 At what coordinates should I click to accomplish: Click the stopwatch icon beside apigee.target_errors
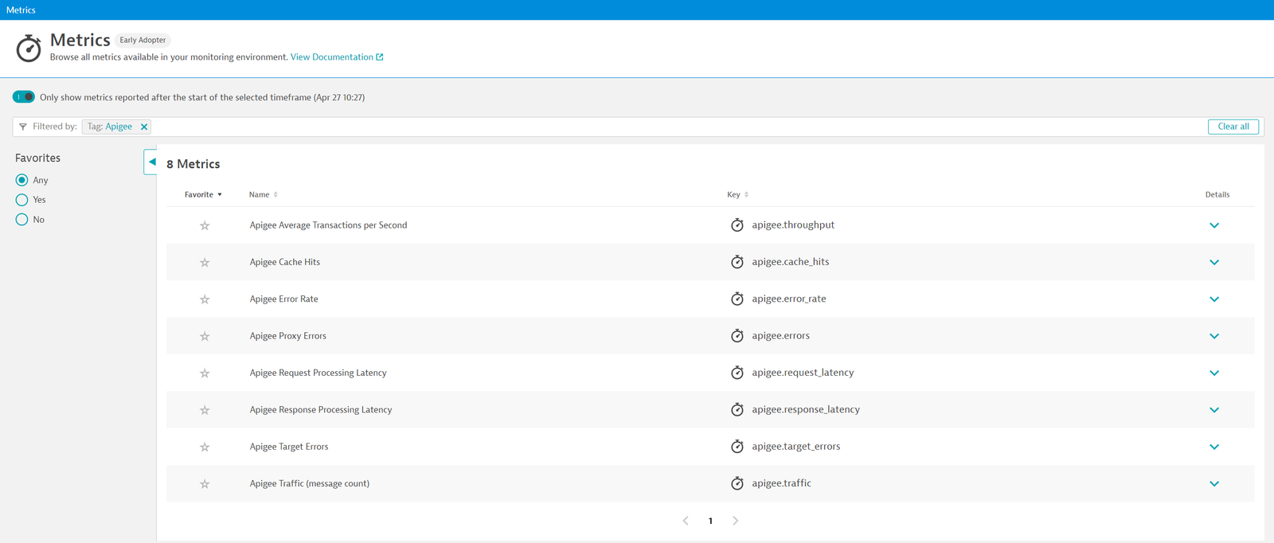(737, 446)
